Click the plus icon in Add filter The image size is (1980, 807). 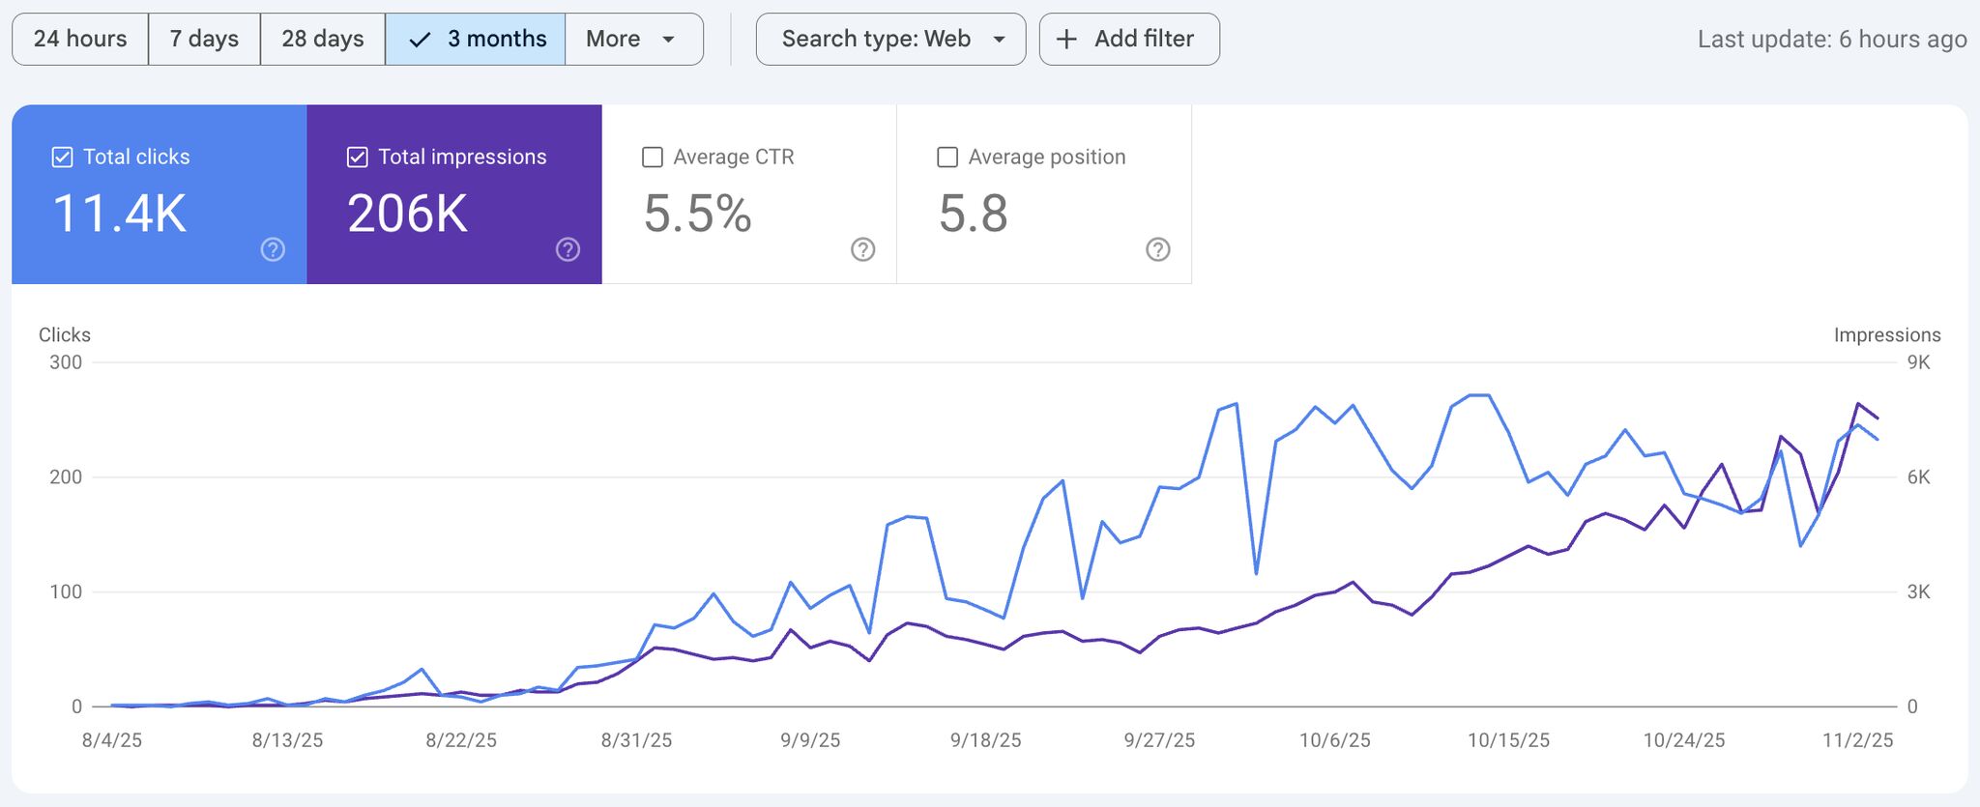pyautogui.click(x=1066, y=40)
